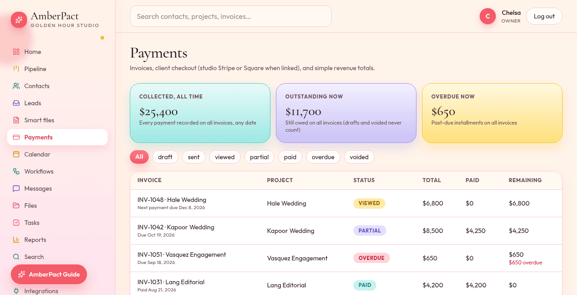Open the Workflows page
This screenshot has width=577, height=295.
point(57,171)
